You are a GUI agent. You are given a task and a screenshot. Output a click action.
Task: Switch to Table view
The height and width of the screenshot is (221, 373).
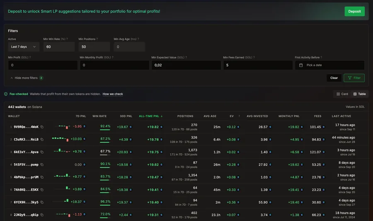(x=359, y=94)
